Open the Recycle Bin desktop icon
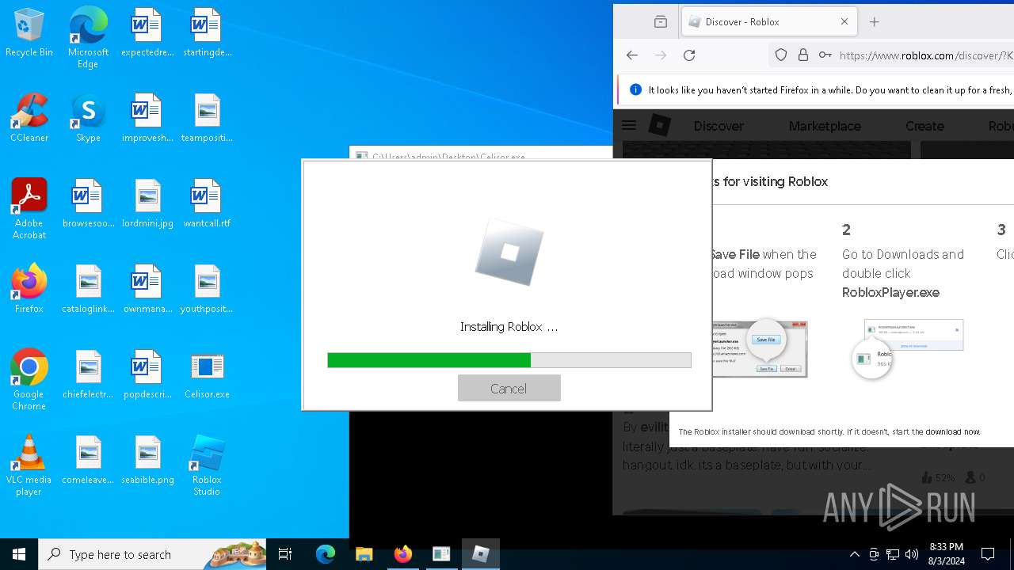 [29, 33]
